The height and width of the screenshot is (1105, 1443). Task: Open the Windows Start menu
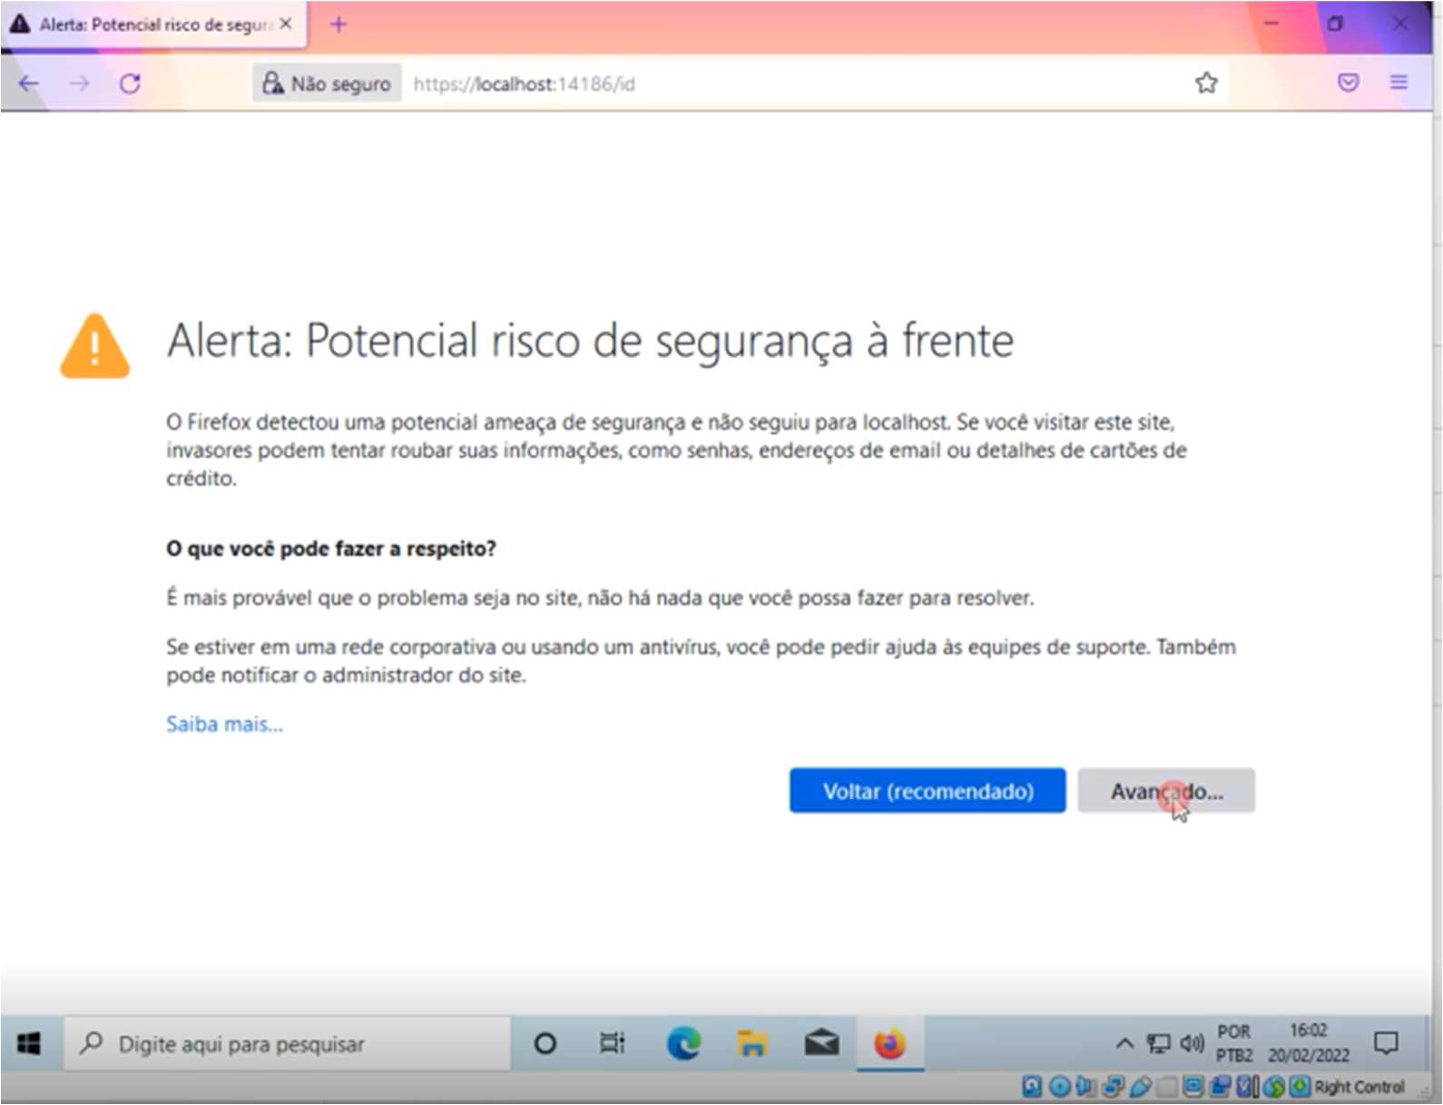click(29, 1043)
